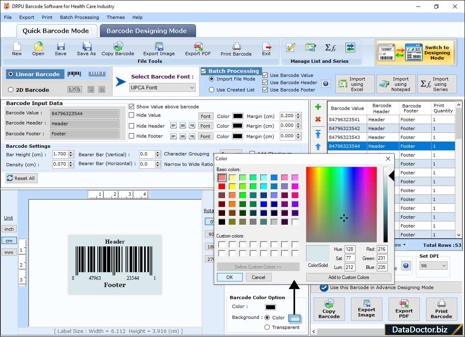
Task: Click the background color swatch
Action: tap(294, 318)
